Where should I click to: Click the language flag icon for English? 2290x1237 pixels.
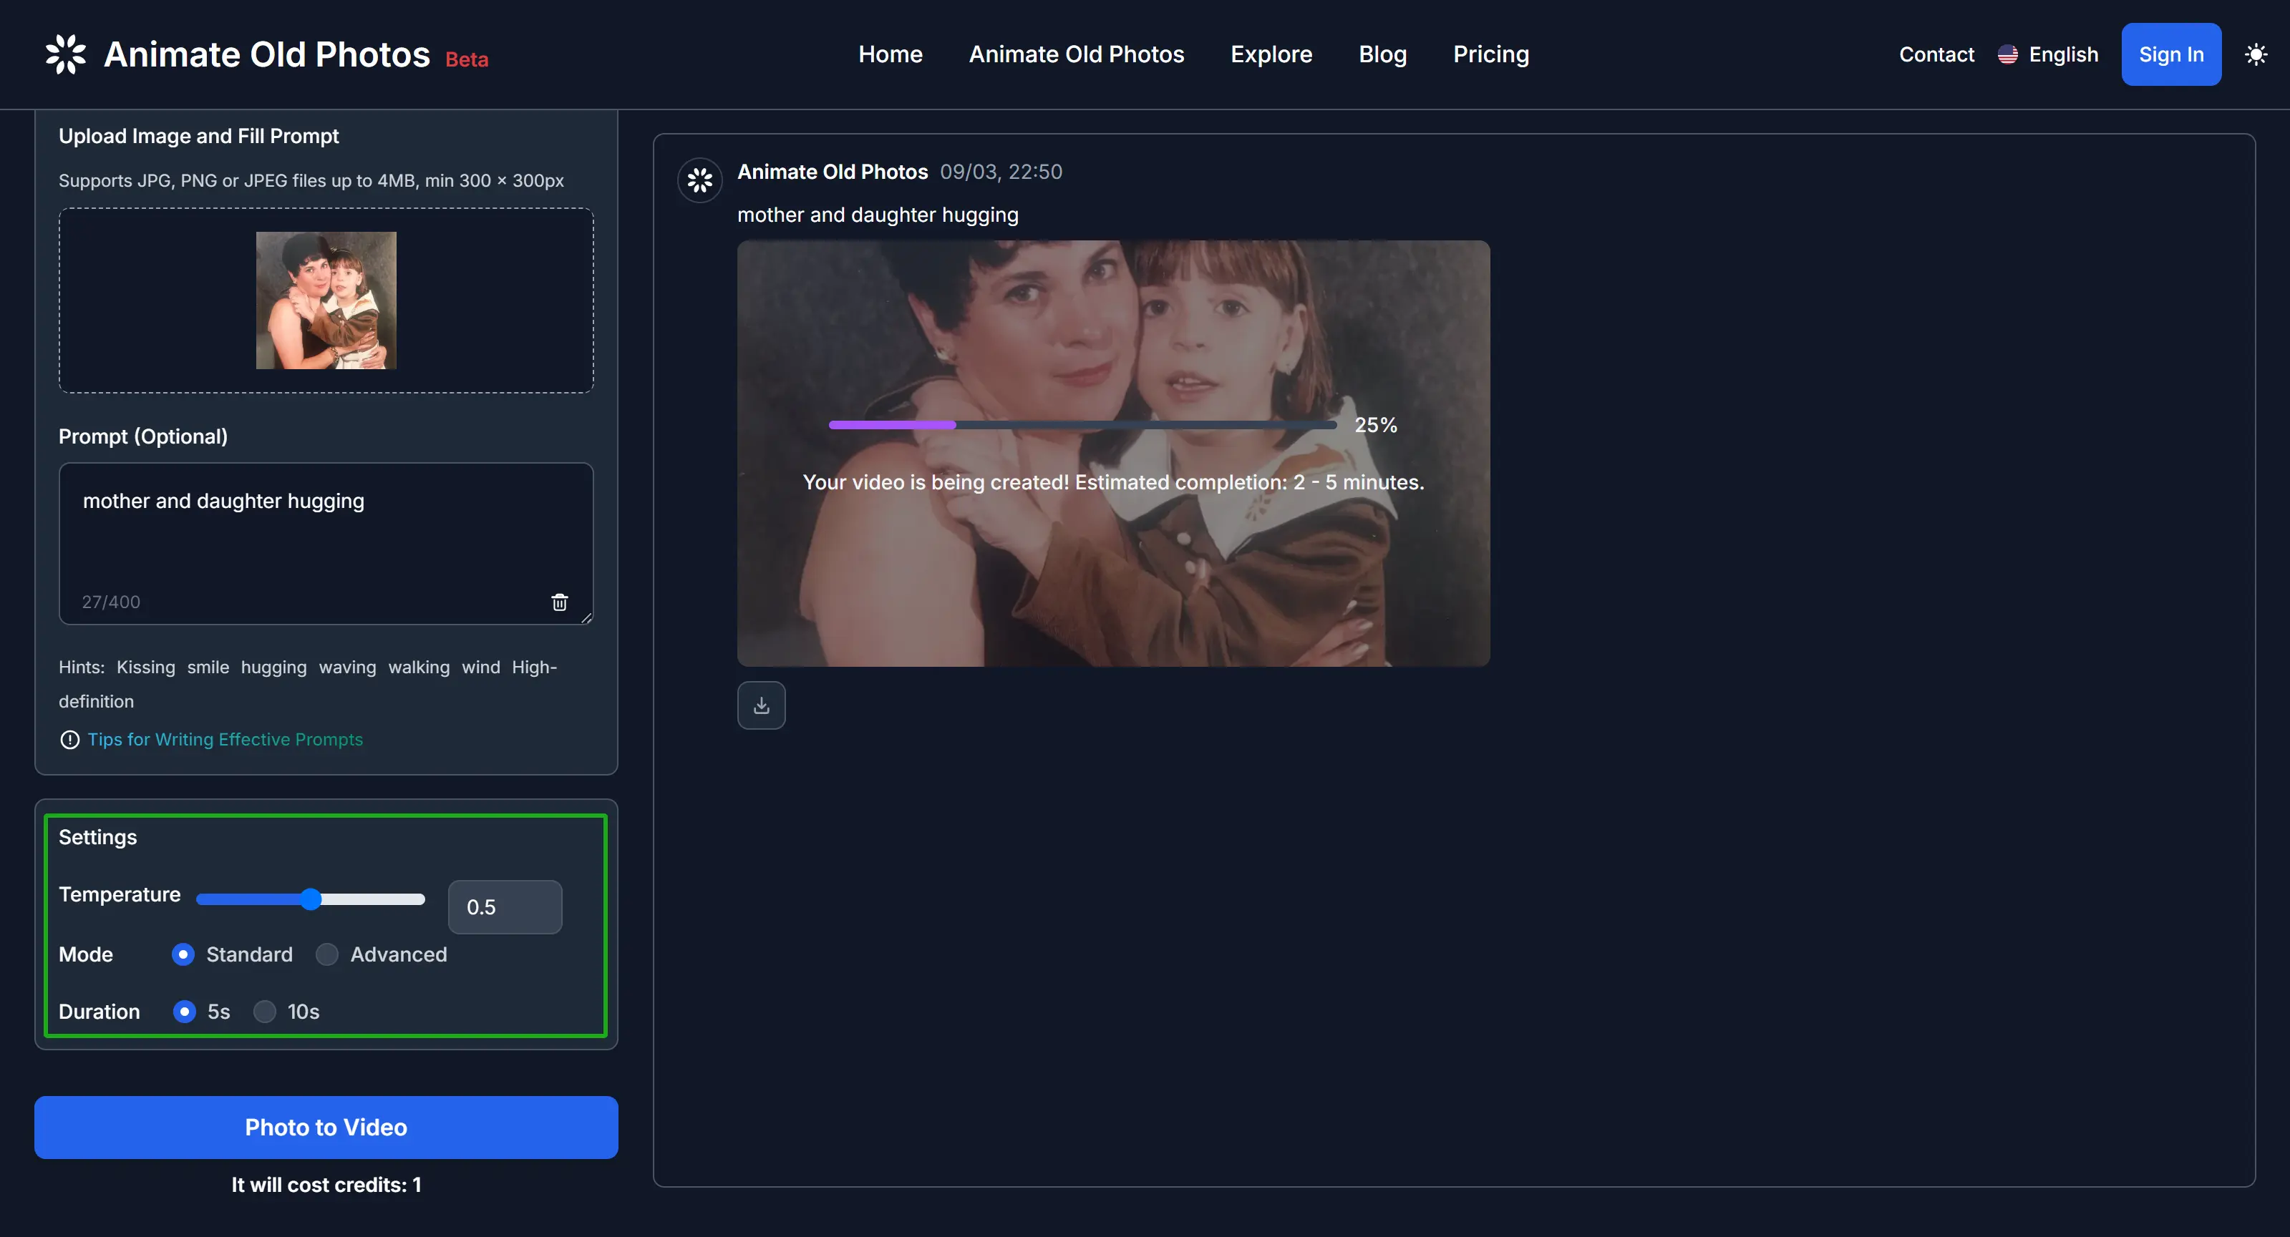[x=2008, y=54]
